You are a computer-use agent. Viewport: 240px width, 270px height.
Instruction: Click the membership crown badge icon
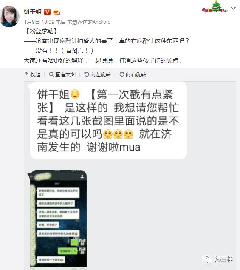coord(56,12)
